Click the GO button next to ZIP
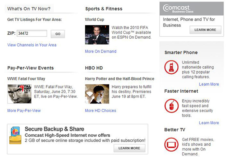229x157 pixels. point(58,34)
